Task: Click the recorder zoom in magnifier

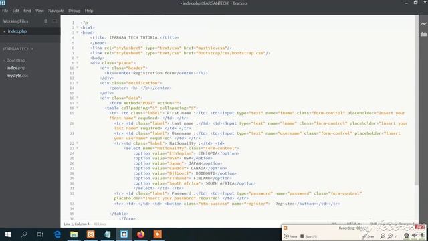Action: point(383,236)
